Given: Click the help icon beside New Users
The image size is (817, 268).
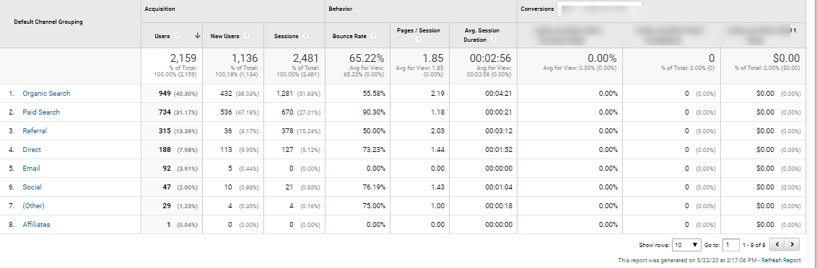Looking at the screenshot, I should pyautogui.click(x=246, y=37).
